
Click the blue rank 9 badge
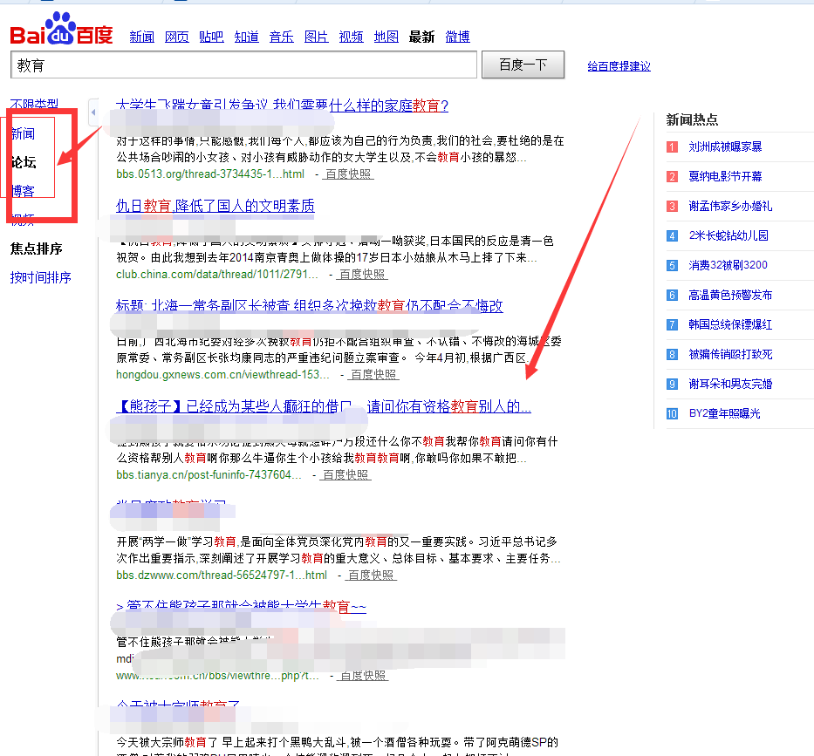(x=673, y=384)
